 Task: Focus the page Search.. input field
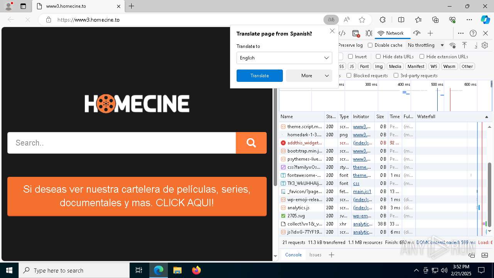122,143
